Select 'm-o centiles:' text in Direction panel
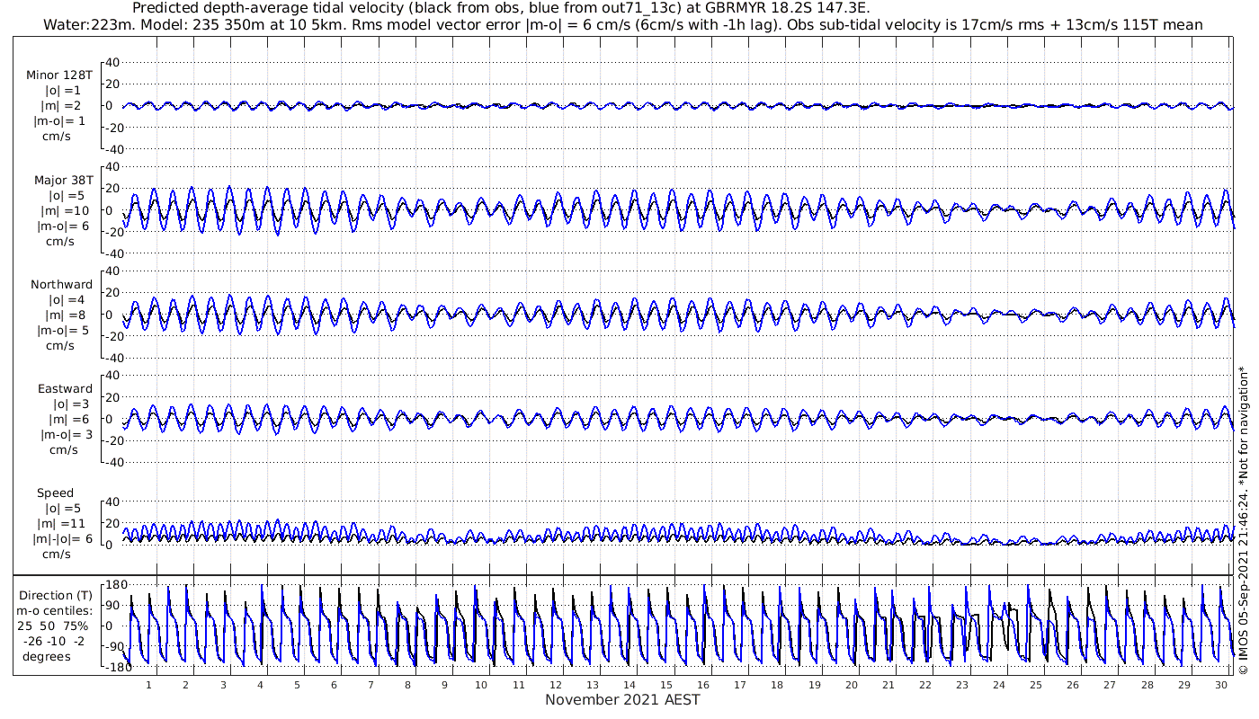 pyautogui.click(x=54, y=610)
